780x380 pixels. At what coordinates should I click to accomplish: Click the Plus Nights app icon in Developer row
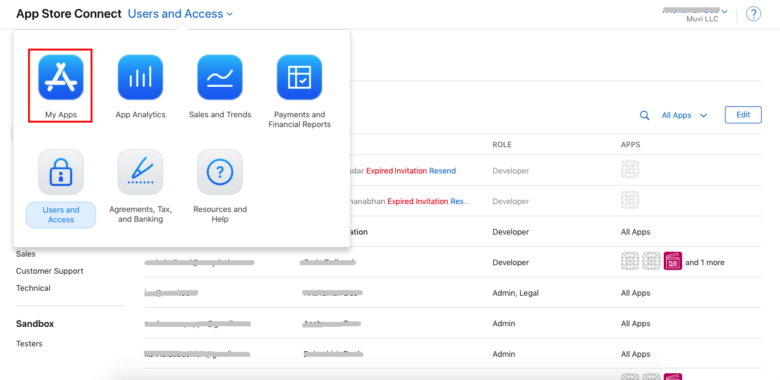[673, 261]
